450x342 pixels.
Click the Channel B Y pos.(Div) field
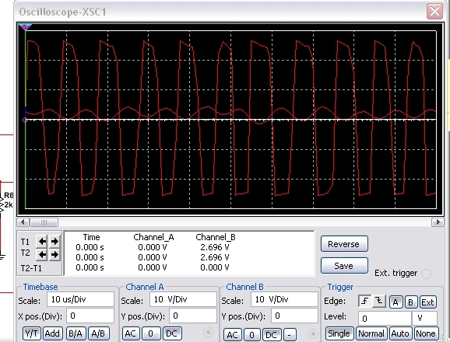click(294, 316)
